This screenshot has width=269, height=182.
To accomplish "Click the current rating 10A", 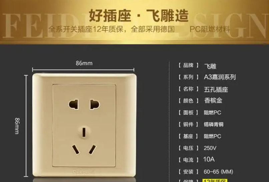I will (209, 159).
